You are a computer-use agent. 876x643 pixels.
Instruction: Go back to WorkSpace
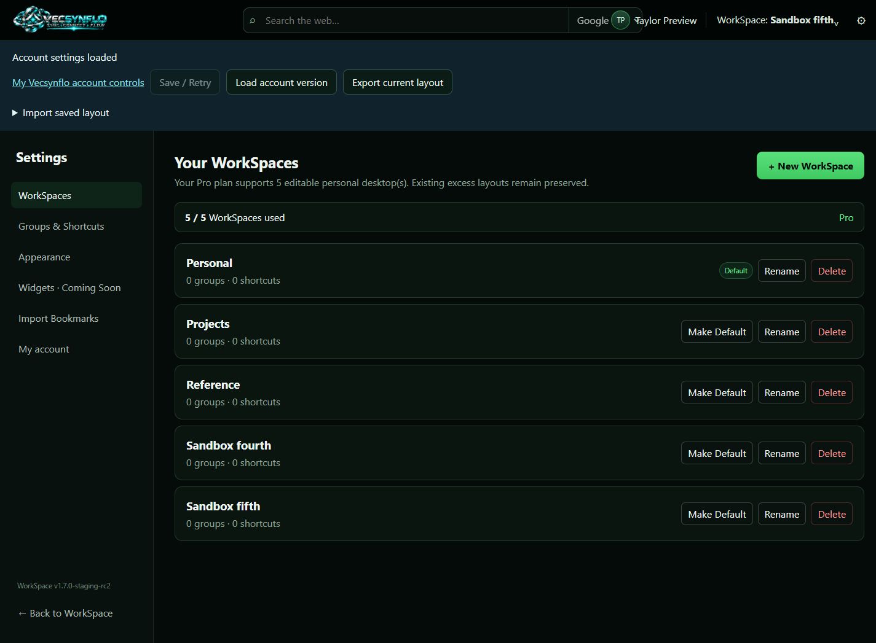click(65, 613)
